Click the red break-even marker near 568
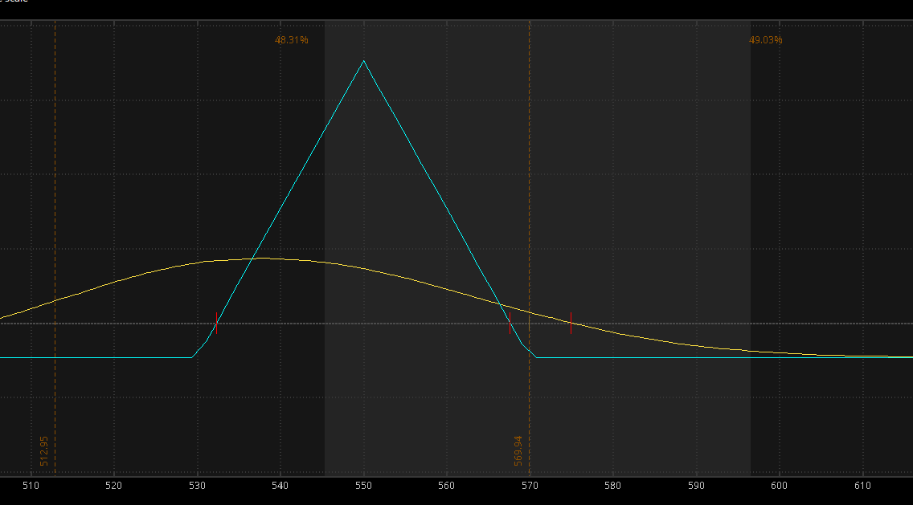 tap(510, 323)
